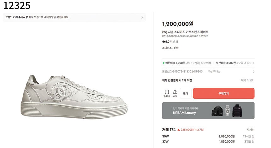Screen dimensions: 271x148
Task: Open the 스니커즈 category link
Action: pyautogui.click(x=167, y=48)
